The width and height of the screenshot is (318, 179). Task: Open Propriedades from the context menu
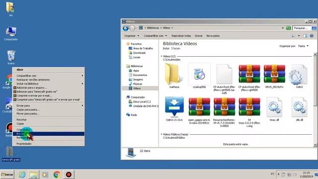pos(49,144)
